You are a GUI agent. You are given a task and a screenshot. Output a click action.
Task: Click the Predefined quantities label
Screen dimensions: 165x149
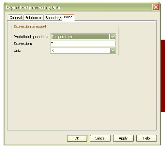[x=31, y=37]
